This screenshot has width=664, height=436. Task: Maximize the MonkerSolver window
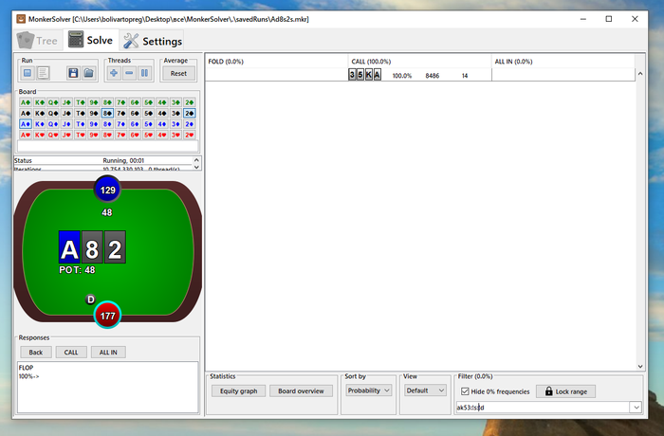(x=609, y=19)
